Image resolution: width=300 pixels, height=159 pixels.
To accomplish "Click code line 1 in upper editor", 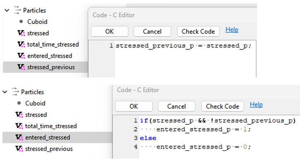I will pyautogui.click(x=183, y=46).
